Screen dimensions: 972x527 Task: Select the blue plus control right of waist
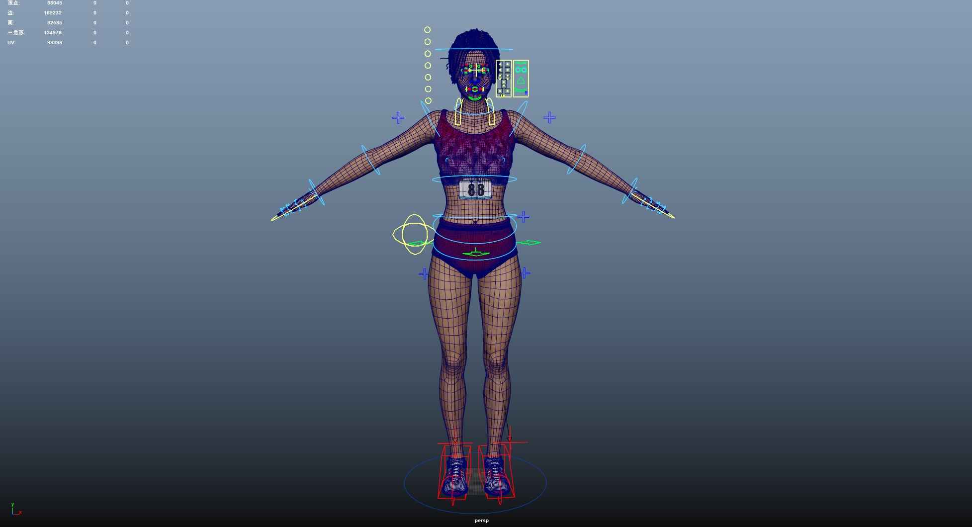[523, 217]
